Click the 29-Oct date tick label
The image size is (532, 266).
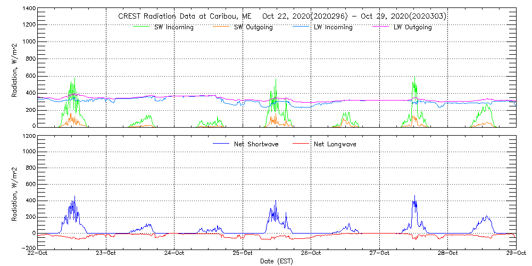click(515, 254)
